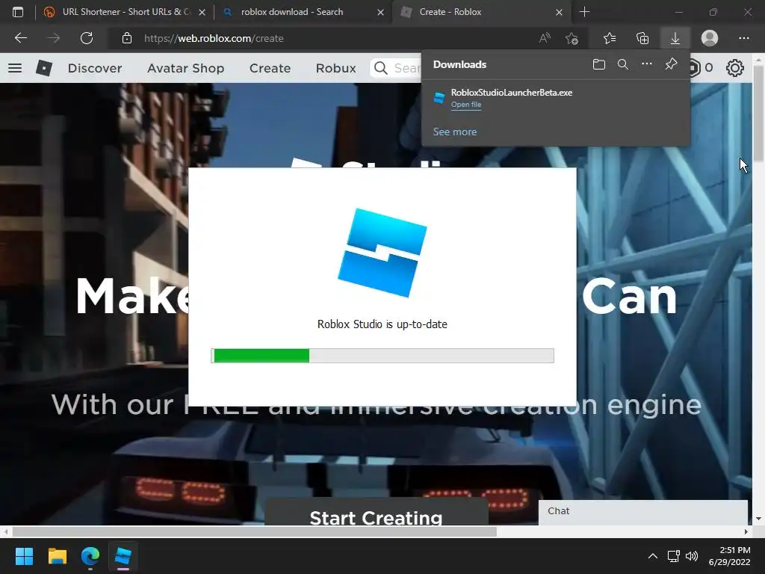Viewport: 765px width, 574px height.
Task: Open Discover in Roblox navigation
Action: pyautogui.click(x=95, y=68)
